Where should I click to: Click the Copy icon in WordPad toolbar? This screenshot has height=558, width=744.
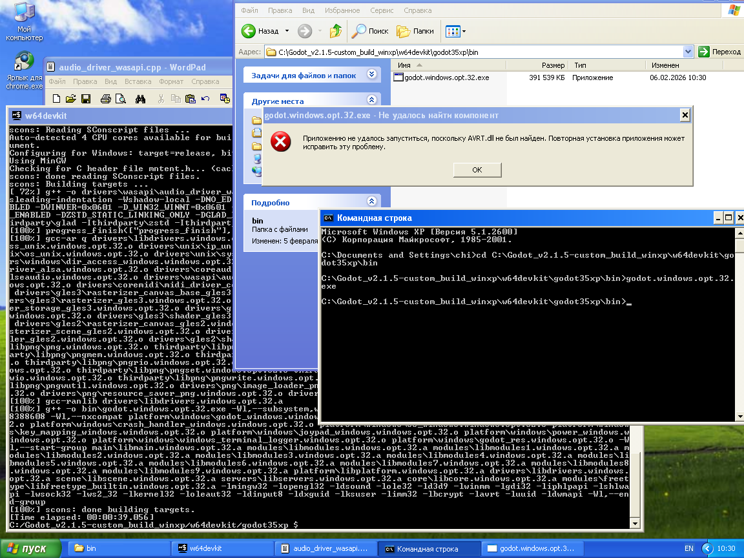click(176, 99)
